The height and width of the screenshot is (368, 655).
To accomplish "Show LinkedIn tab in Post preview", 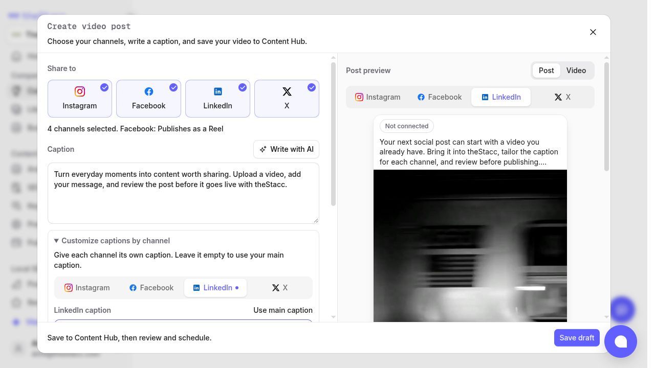I will coord(501,97).
